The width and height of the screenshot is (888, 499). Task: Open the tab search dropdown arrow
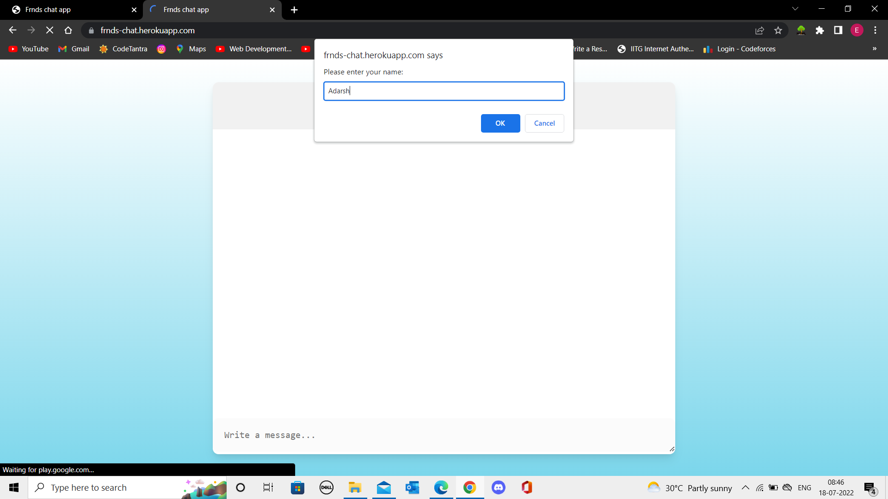795,9
